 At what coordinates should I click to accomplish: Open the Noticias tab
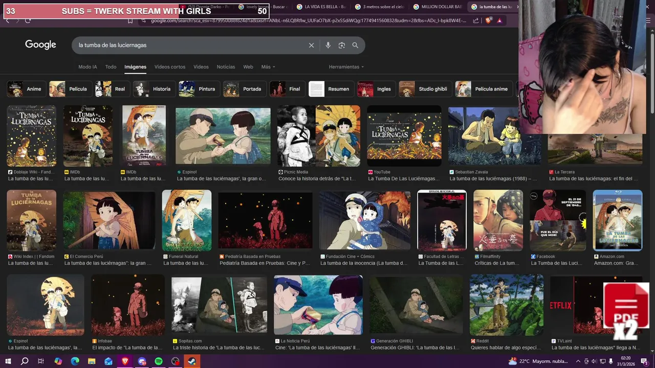click(x=226, y=67)
